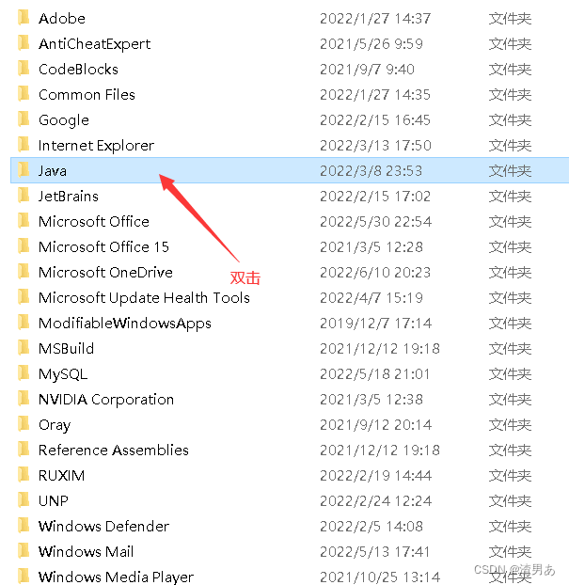Click the Windows Mail folder icon

(24, 550)
